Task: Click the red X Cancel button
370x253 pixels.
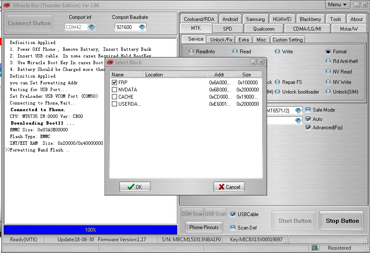Action: pos(229,187)
